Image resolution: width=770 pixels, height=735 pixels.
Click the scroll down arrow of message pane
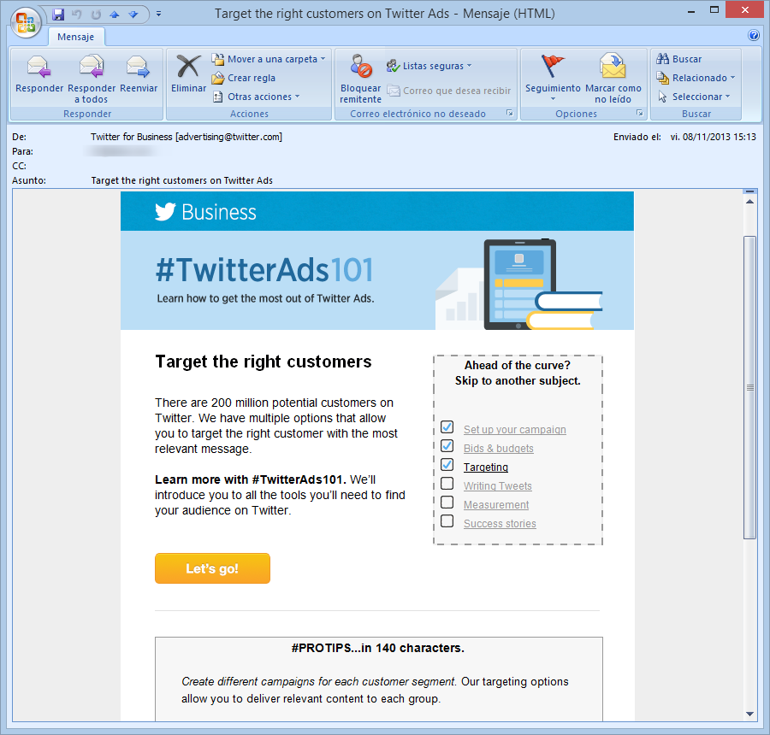pyautogui.click(x=749, y=714)
